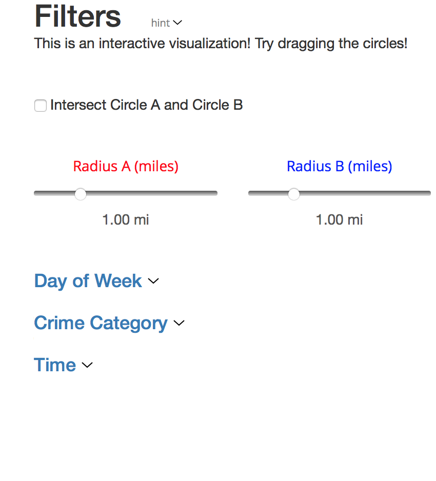Click the blue Radius B (miles) label

tap(340, 167)
